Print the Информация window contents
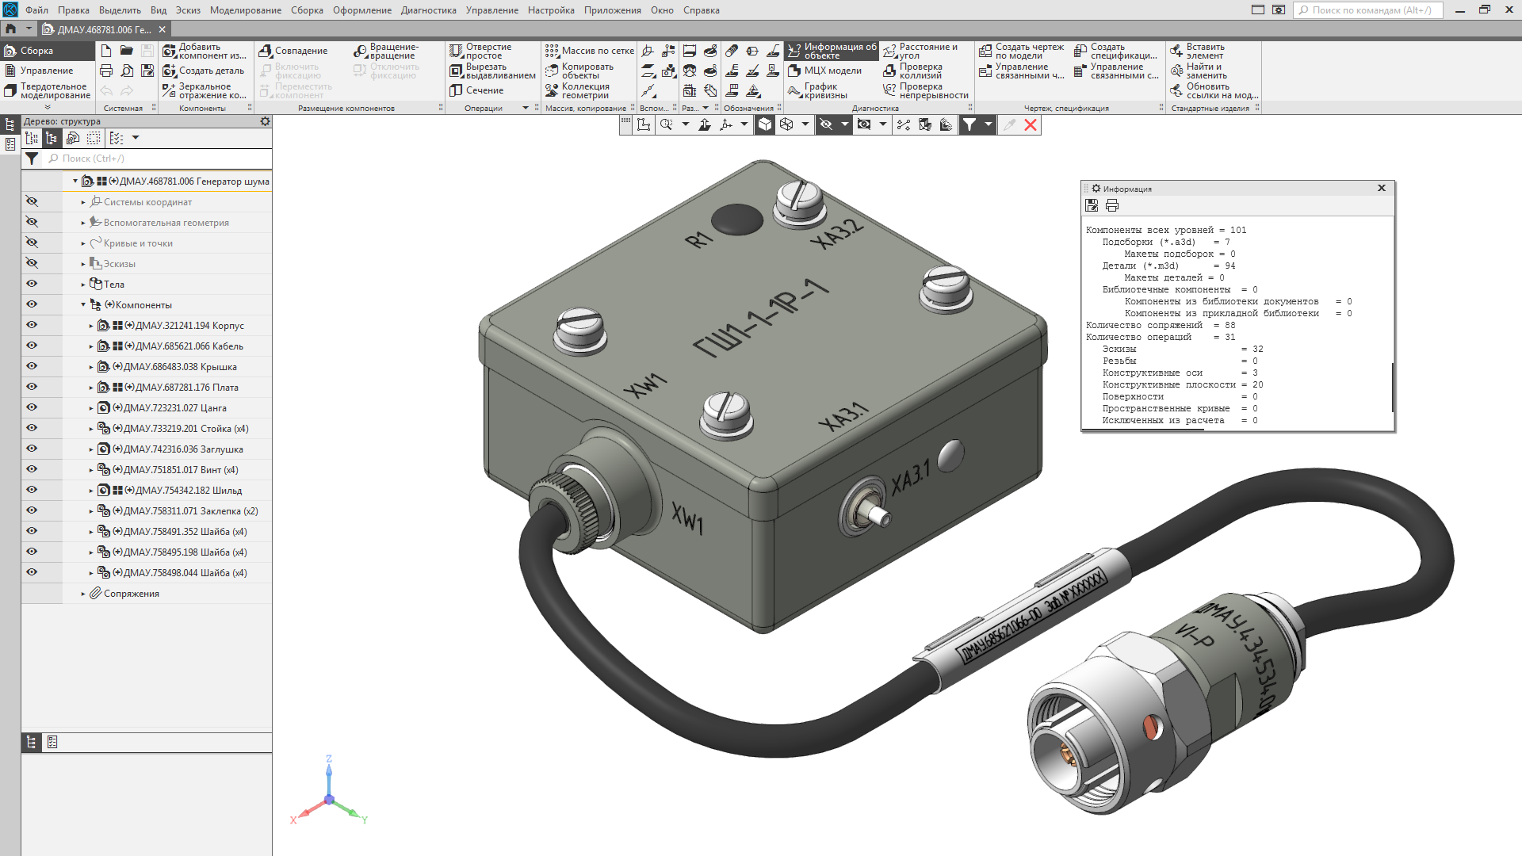Viewport: 1522px width, 856px height. (x=1112, y=205)
